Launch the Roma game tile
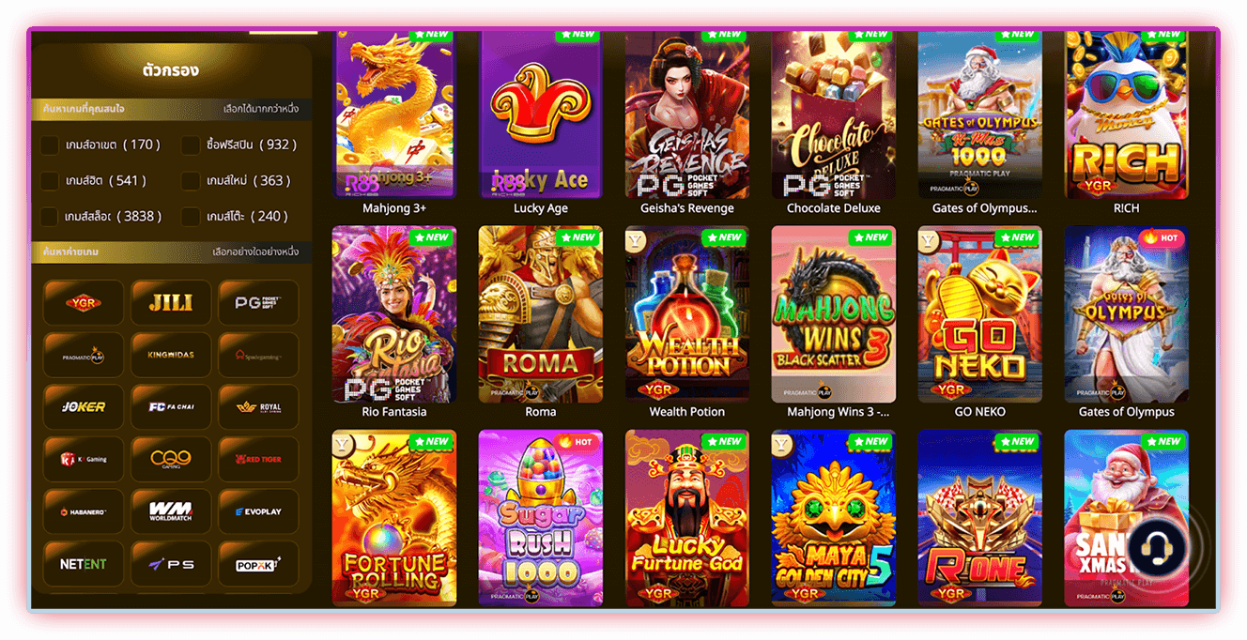 point(541,313)
